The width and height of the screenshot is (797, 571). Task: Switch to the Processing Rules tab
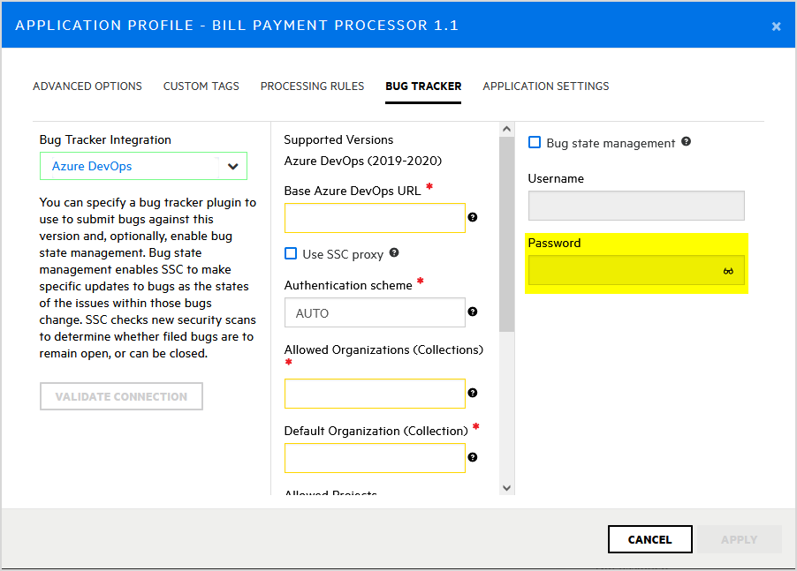[312, 86]
